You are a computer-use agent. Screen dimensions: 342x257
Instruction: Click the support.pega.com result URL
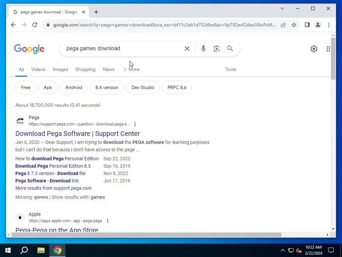(x=79, y=124)
